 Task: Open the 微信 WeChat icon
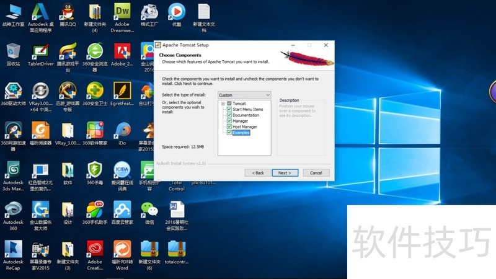pyautogui.click(x=149, y=211)
